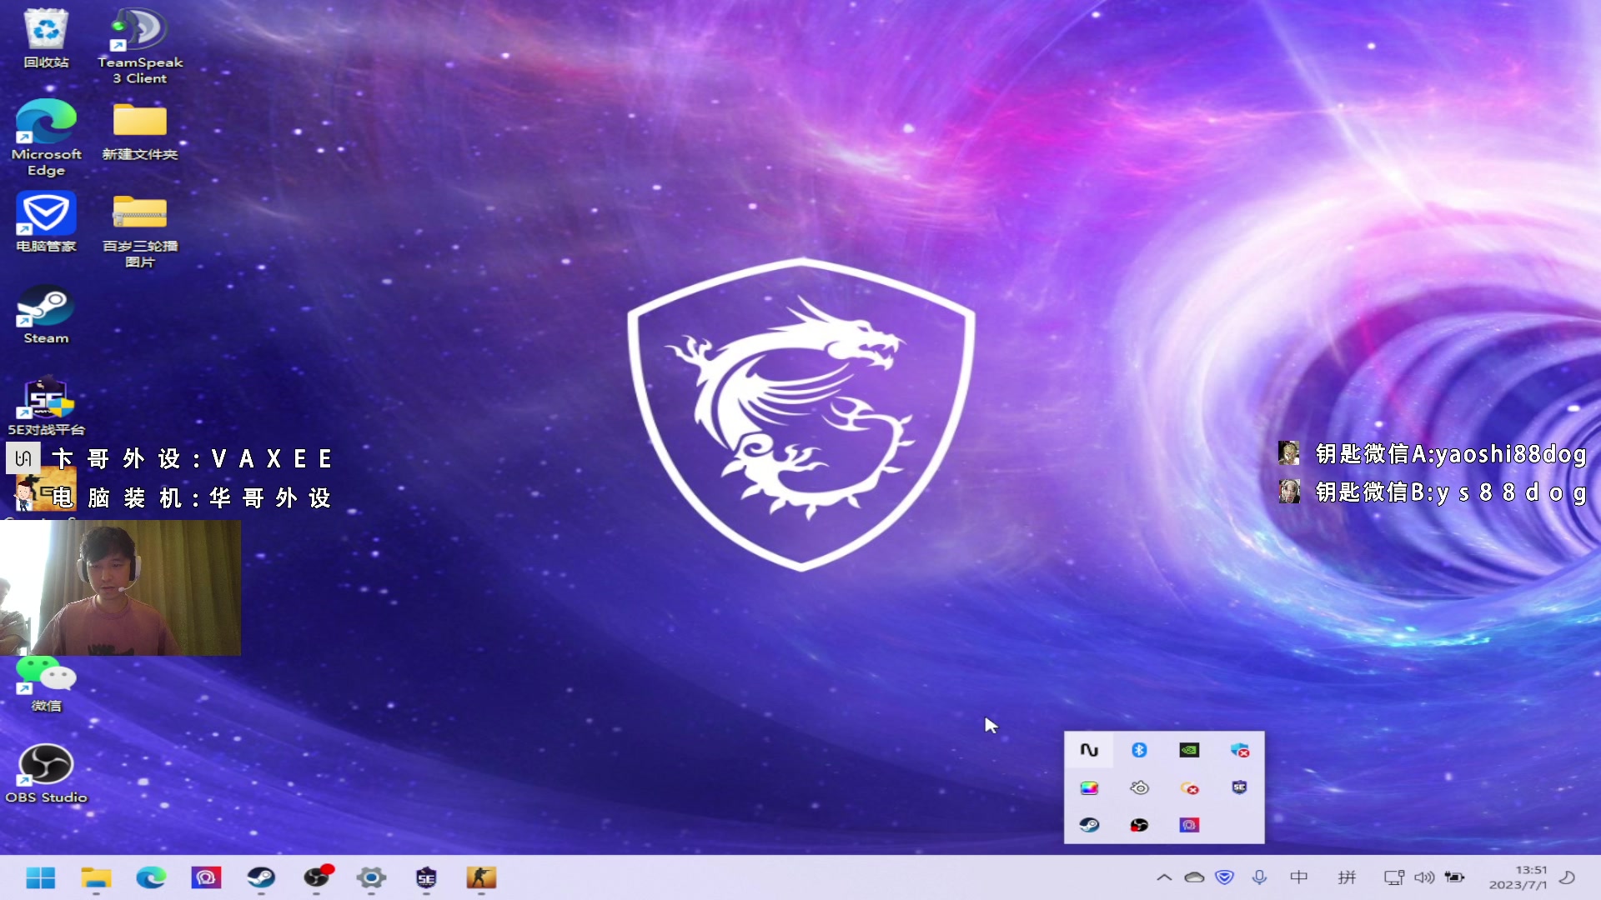Screen dimensions: 1601x900
Task: Select the 百岁三轮播图片 zipped folder
Action: [x=140, y=230]
